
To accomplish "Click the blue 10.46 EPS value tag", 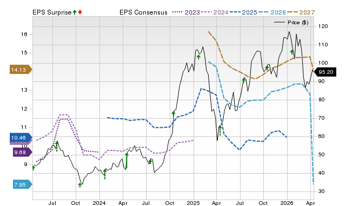I will point(21,138).
